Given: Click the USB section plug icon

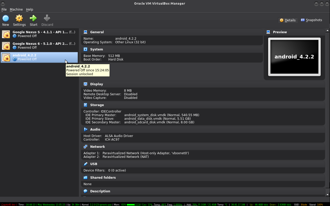Looking at the screenshot, I should (x=86, y=164).
